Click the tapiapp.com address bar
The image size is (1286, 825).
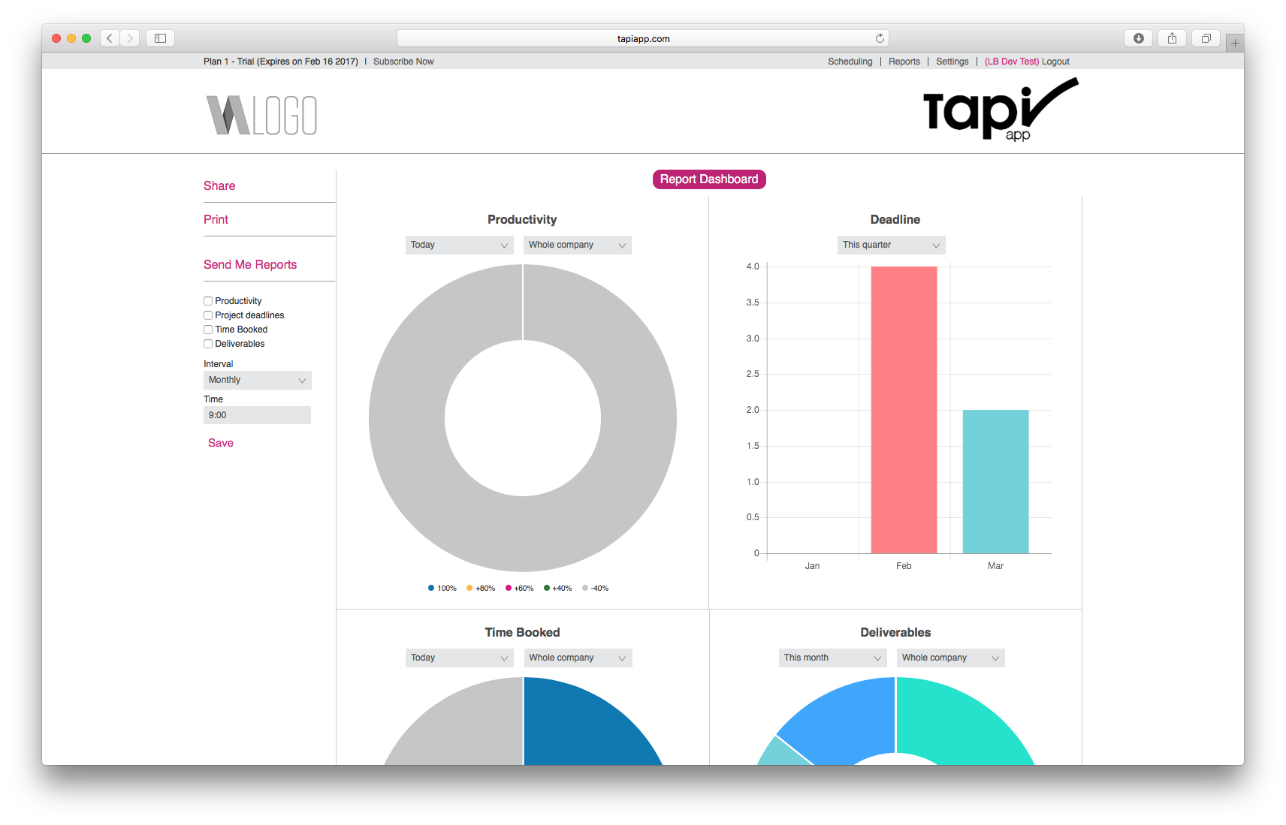(x=643, y=38)
